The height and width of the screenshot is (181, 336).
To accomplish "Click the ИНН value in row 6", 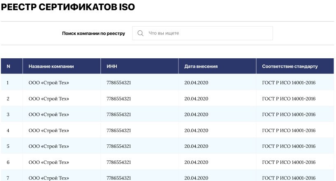I will coord(119,163).
